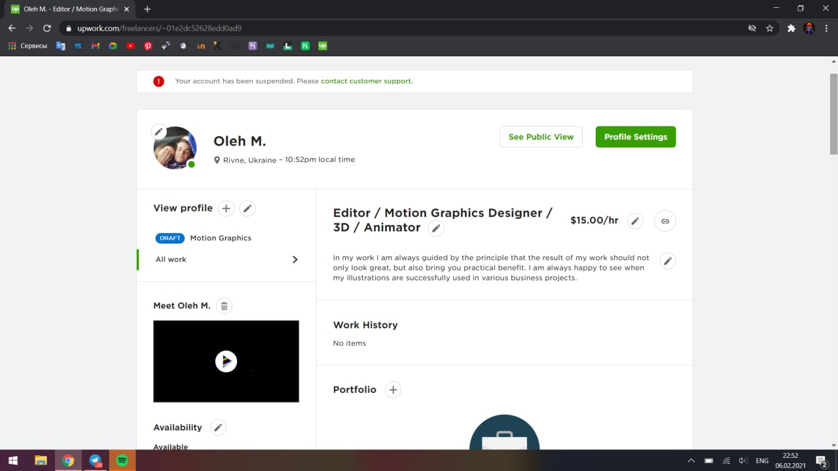
Task: Edit the profile title with pencil icon
Action: pos(436,228)
